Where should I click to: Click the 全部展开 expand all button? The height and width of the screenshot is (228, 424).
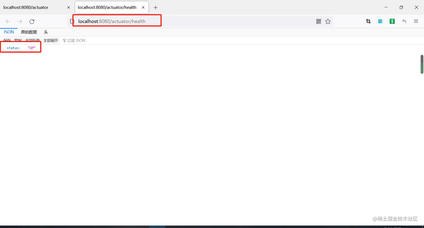click(50, 40)
